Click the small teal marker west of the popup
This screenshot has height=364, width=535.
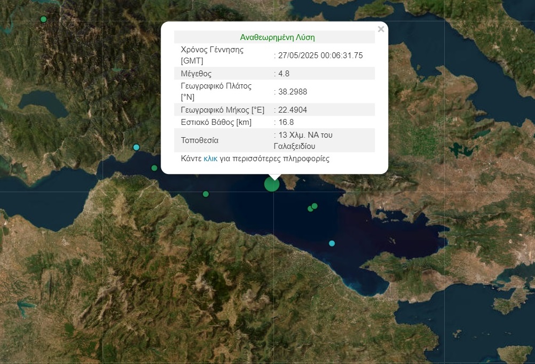(154, 168)
